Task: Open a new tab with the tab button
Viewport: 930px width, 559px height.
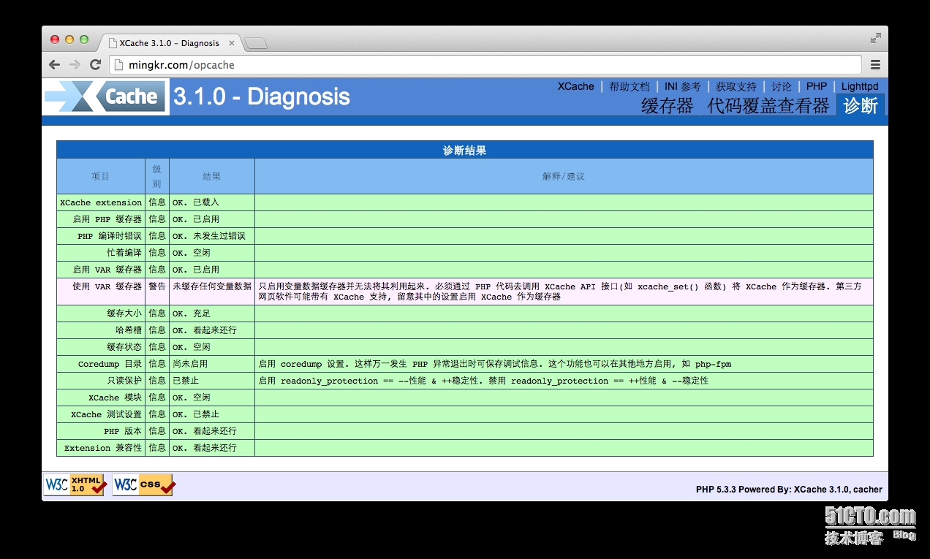Action: coord(255,44)
